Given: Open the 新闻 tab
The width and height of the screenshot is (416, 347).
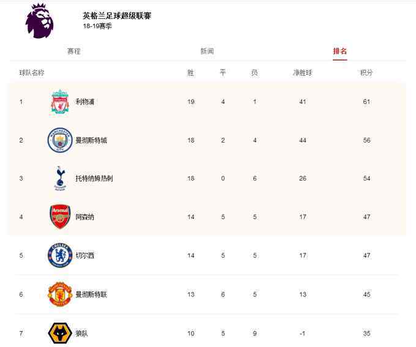Looking at the screenshot, I should pyautogui.click(x=207, y=51).
